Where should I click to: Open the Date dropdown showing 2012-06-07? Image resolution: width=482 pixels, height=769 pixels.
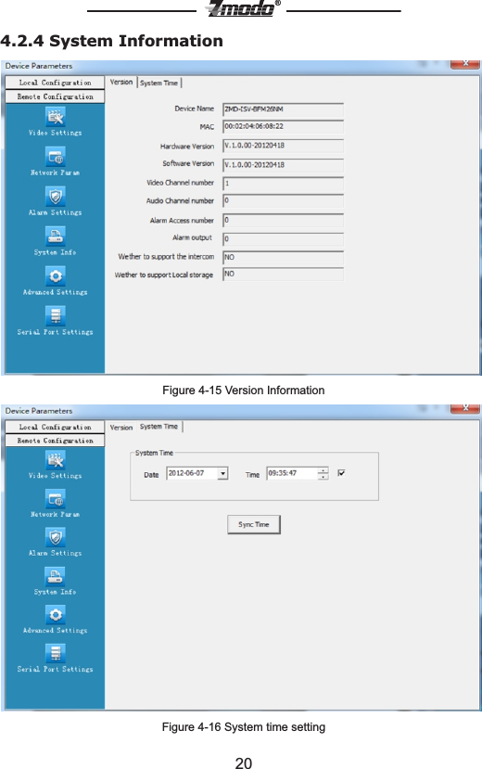pyautogui.click(x=222, y=473)
